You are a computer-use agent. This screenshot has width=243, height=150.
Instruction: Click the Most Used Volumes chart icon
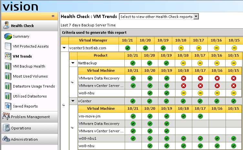tap(8, 76)
